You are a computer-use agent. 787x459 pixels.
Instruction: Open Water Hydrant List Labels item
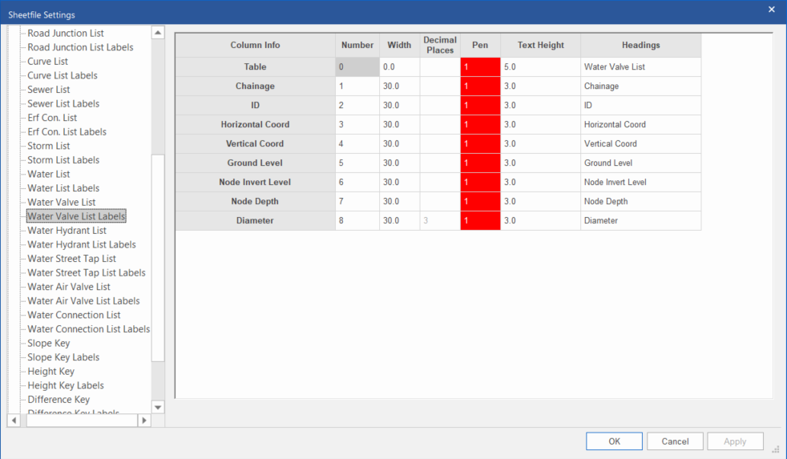tap(82, 244)
